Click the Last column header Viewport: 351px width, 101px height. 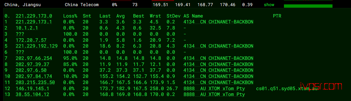(x=105, y=16)
